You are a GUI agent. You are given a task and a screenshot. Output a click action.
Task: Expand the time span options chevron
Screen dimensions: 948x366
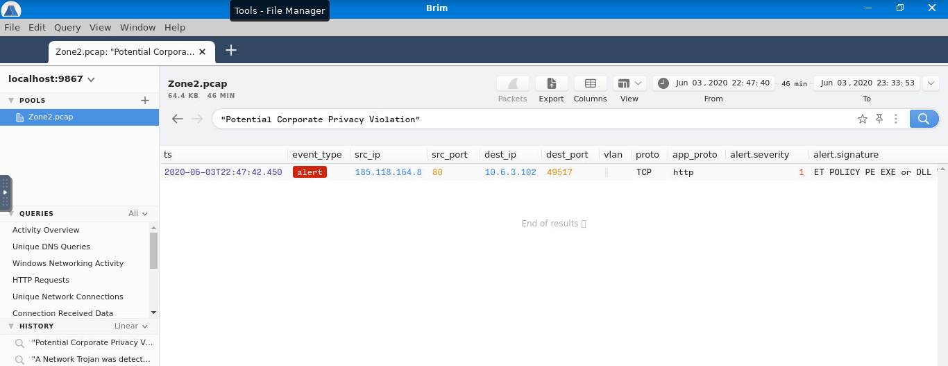pos(931,83)
